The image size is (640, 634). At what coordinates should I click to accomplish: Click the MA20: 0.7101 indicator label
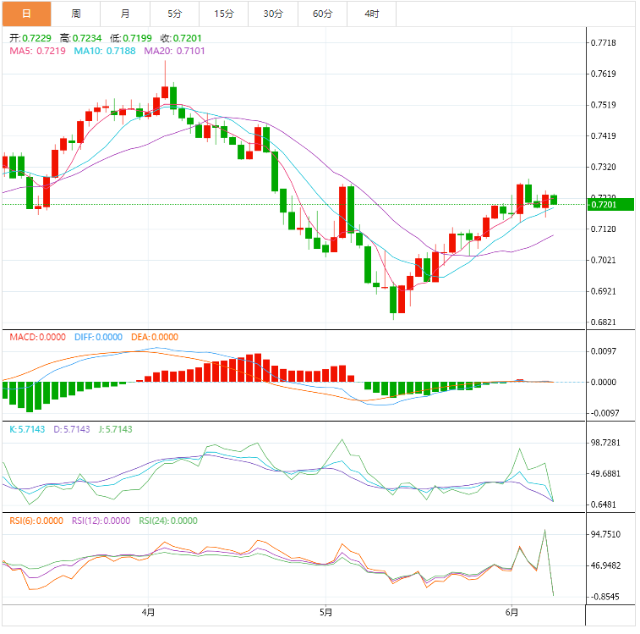174,51
